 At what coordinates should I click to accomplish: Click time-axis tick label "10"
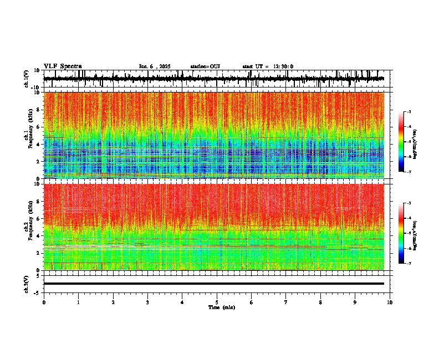coord(390,302)
